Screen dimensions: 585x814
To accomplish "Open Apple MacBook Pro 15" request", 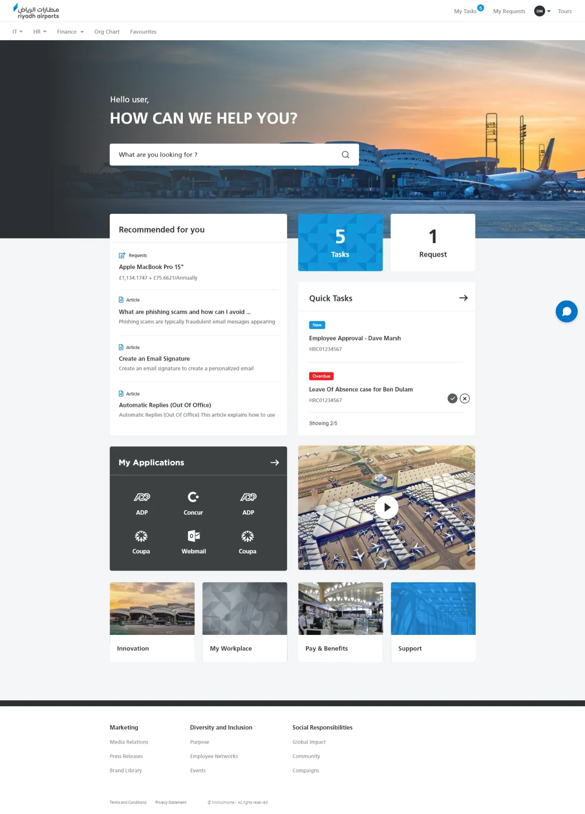I will pyautogui.click(x=151, y=267).
